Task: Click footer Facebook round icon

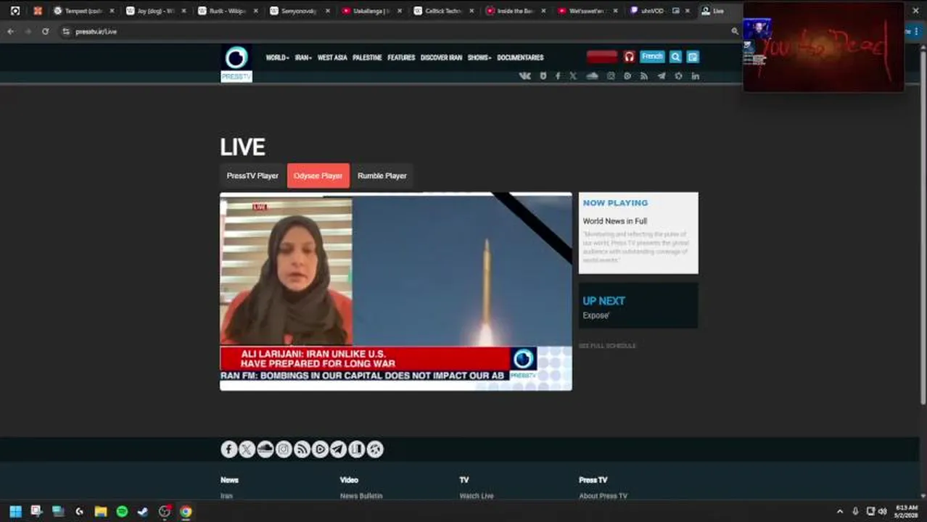Action: click(229, 449)
